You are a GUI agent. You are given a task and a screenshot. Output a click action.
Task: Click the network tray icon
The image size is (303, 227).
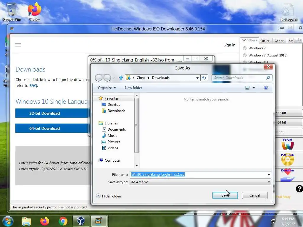click(273, 221)
